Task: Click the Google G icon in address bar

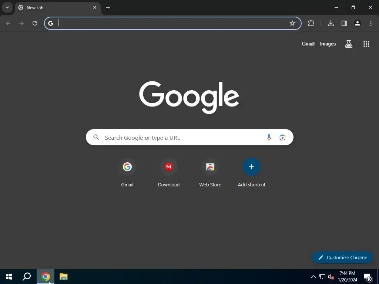Action: pyautogui.click(x=50, y=23)
